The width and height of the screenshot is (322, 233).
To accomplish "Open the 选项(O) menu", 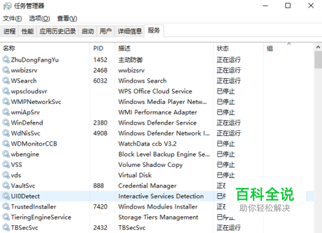I will coord(39,19).
